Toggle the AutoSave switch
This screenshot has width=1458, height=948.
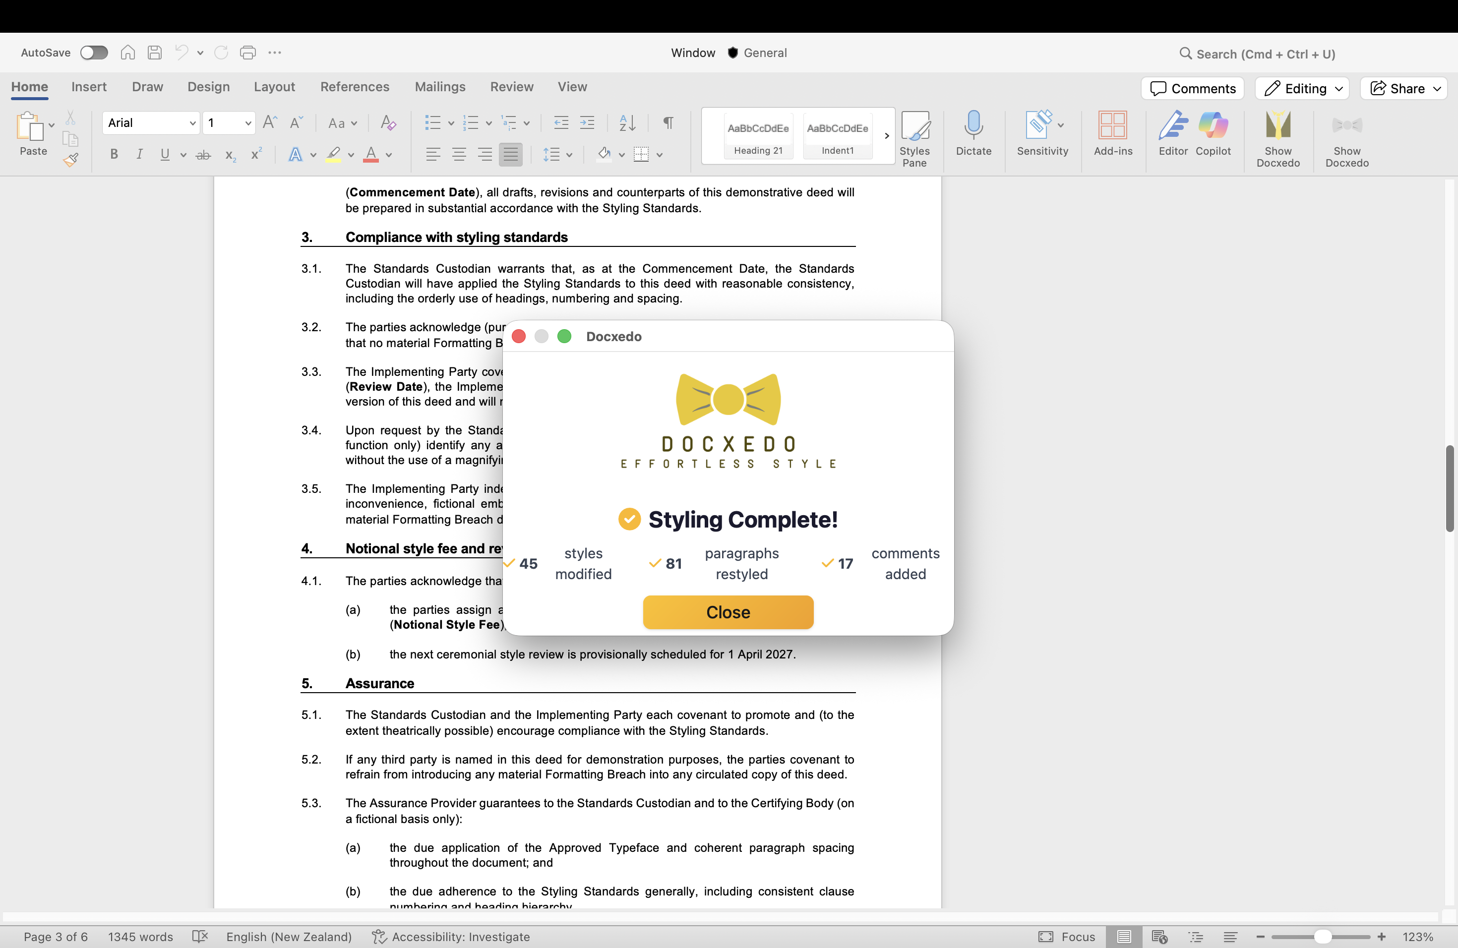(x=94, y=53)
